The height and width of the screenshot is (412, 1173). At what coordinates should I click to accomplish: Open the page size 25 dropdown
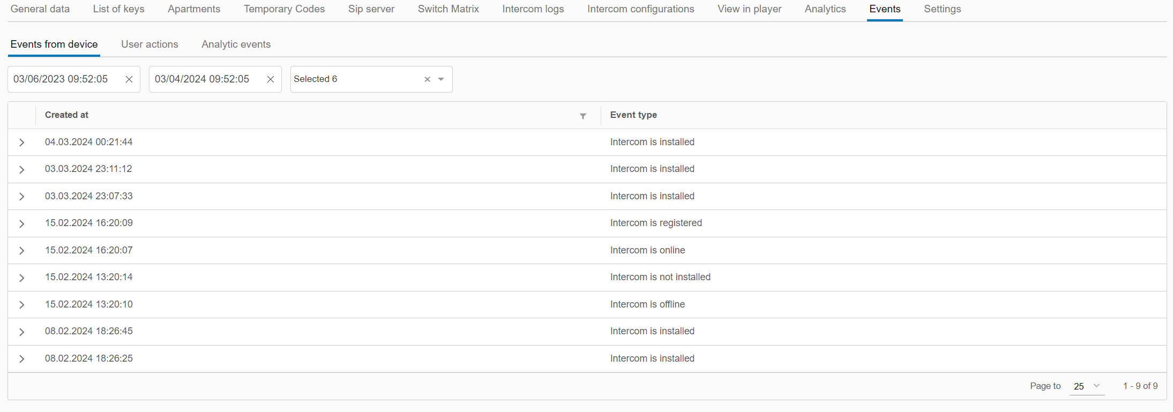(1086, 386)
